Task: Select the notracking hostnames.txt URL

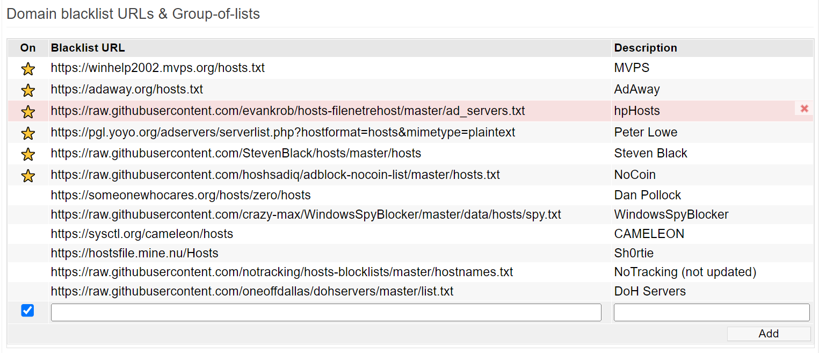Action: 282,272
